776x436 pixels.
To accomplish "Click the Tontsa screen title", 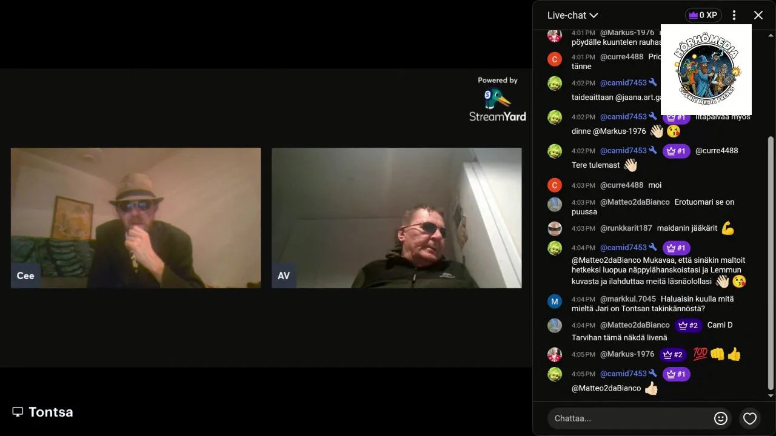I will pos(51,412).
